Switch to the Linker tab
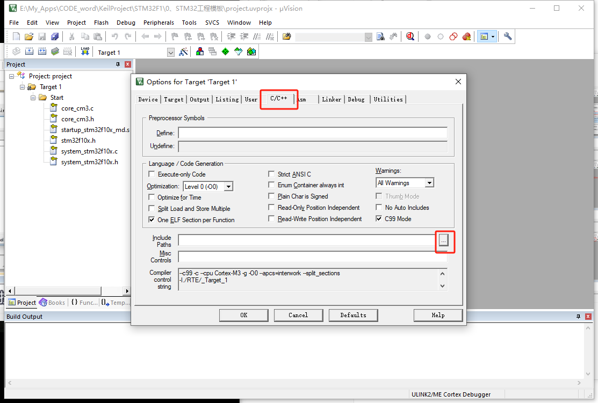598x403 pixels. [x=332, y=99]
